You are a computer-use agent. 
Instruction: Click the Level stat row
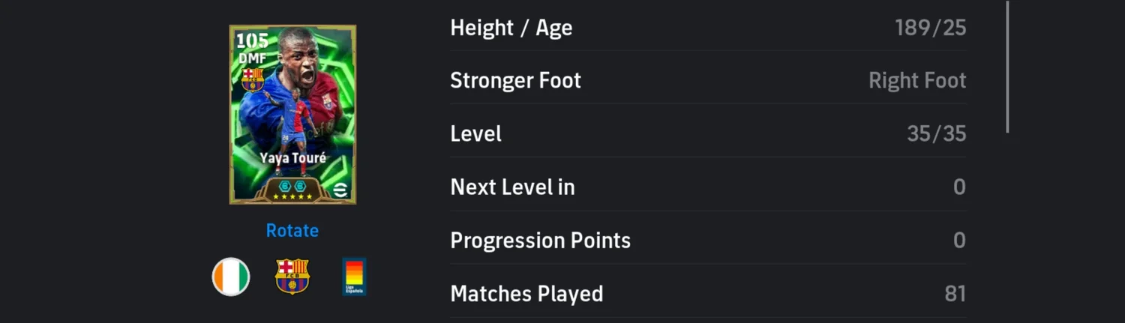[707, 134]
